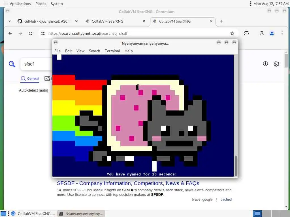The height and width of the screenshot is (217, 290).
Task: Click the Chromium window menu icon
Action: 8,11
